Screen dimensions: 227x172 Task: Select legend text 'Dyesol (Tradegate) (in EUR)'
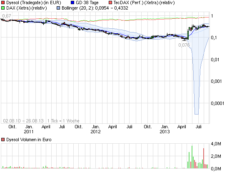34,2
